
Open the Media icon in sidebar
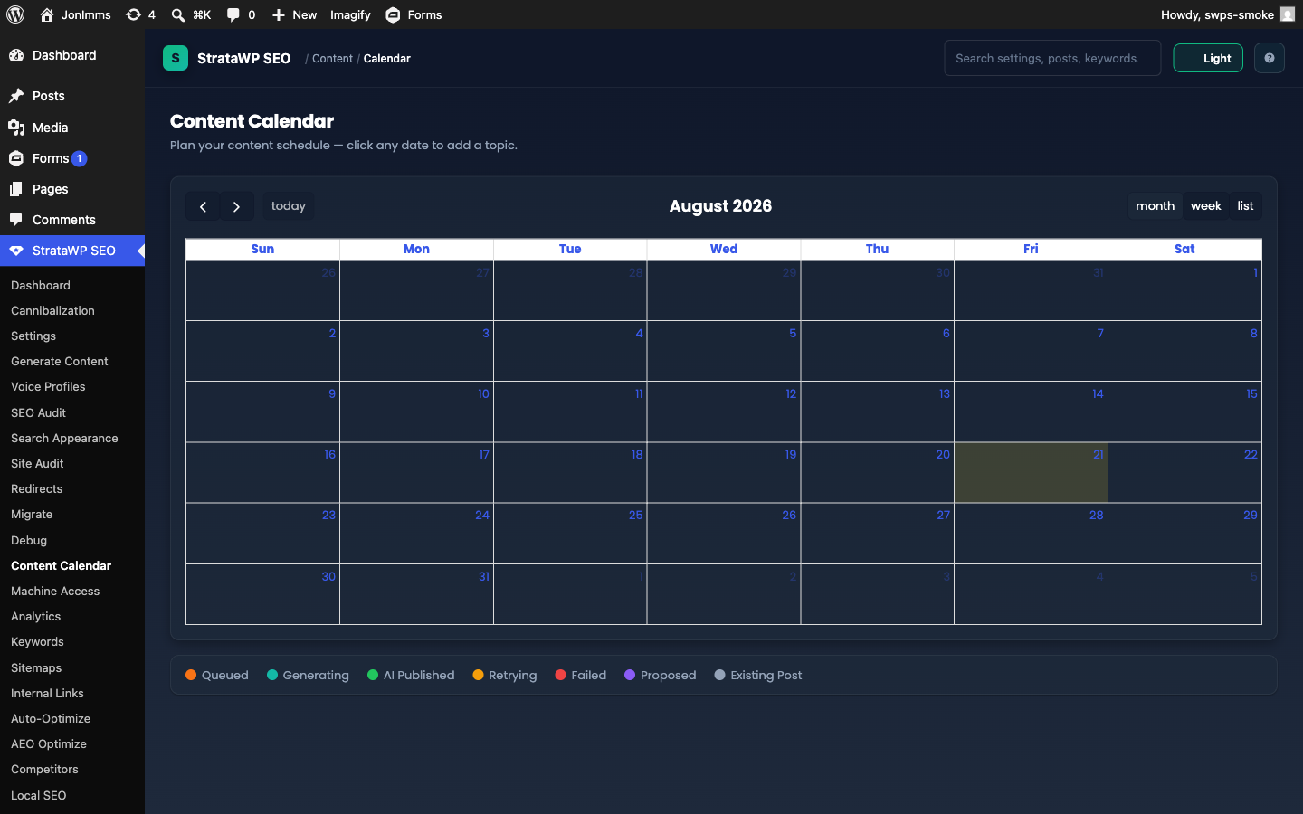click(x=16, y=128)
